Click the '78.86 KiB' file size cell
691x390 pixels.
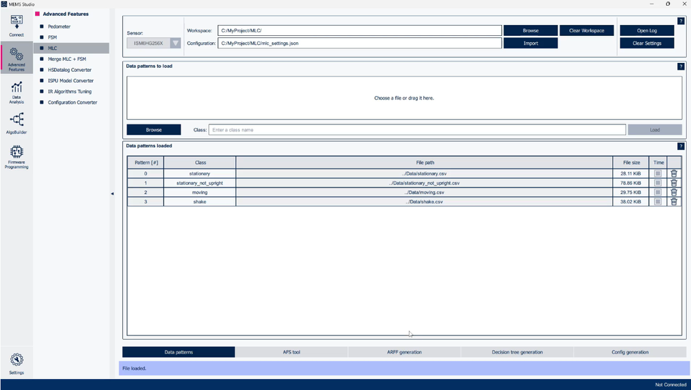(x=631, y=183)
